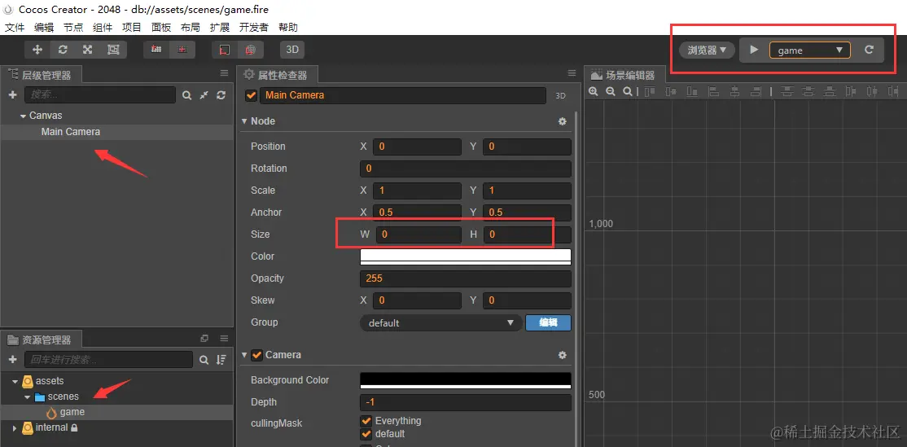Switch to 场景编辑器 tab
Image resolution: width=907 pixels, height=447 pixels.
624,75
